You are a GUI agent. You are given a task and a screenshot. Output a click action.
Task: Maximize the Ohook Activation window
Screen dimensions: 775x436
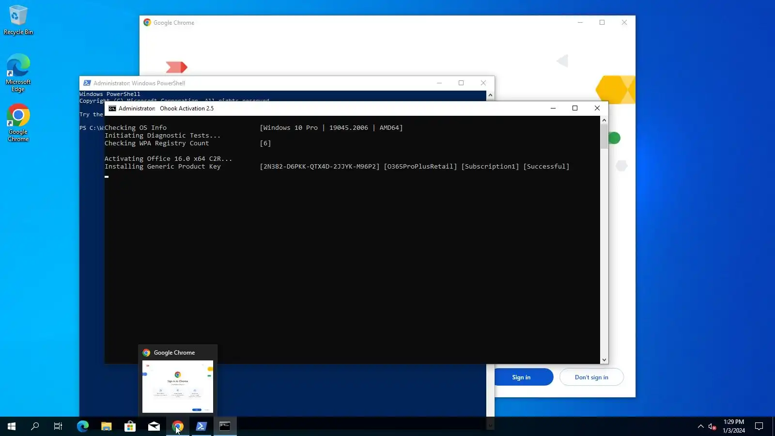pyautogui.click(x=575, y=109)
